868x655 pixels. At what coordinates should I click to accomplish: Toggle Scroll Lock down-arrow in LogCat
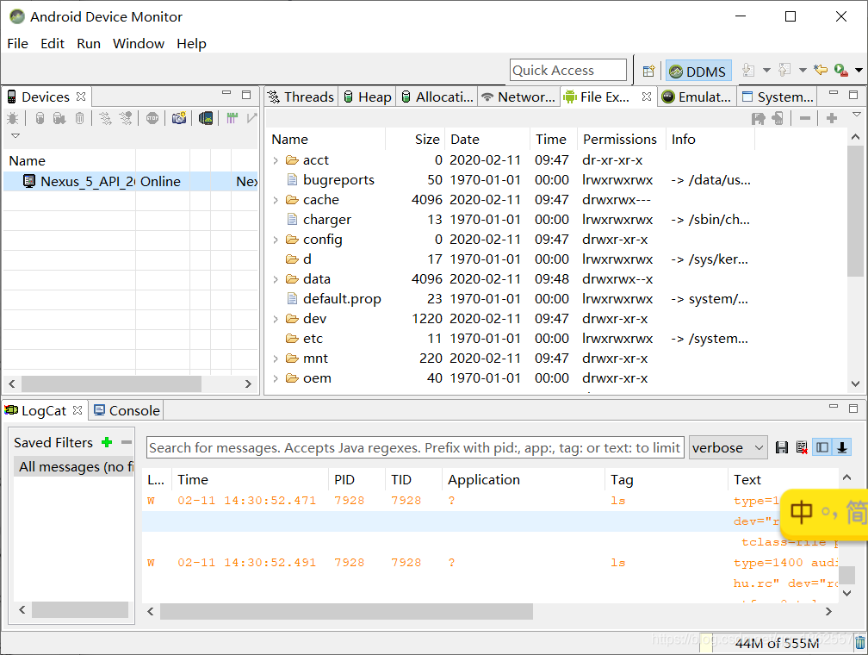click(842, 447)
